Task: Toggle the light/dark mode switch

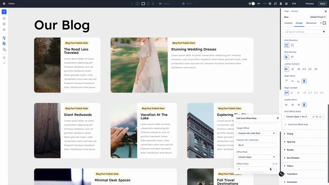Action: [x=252, y=4]
